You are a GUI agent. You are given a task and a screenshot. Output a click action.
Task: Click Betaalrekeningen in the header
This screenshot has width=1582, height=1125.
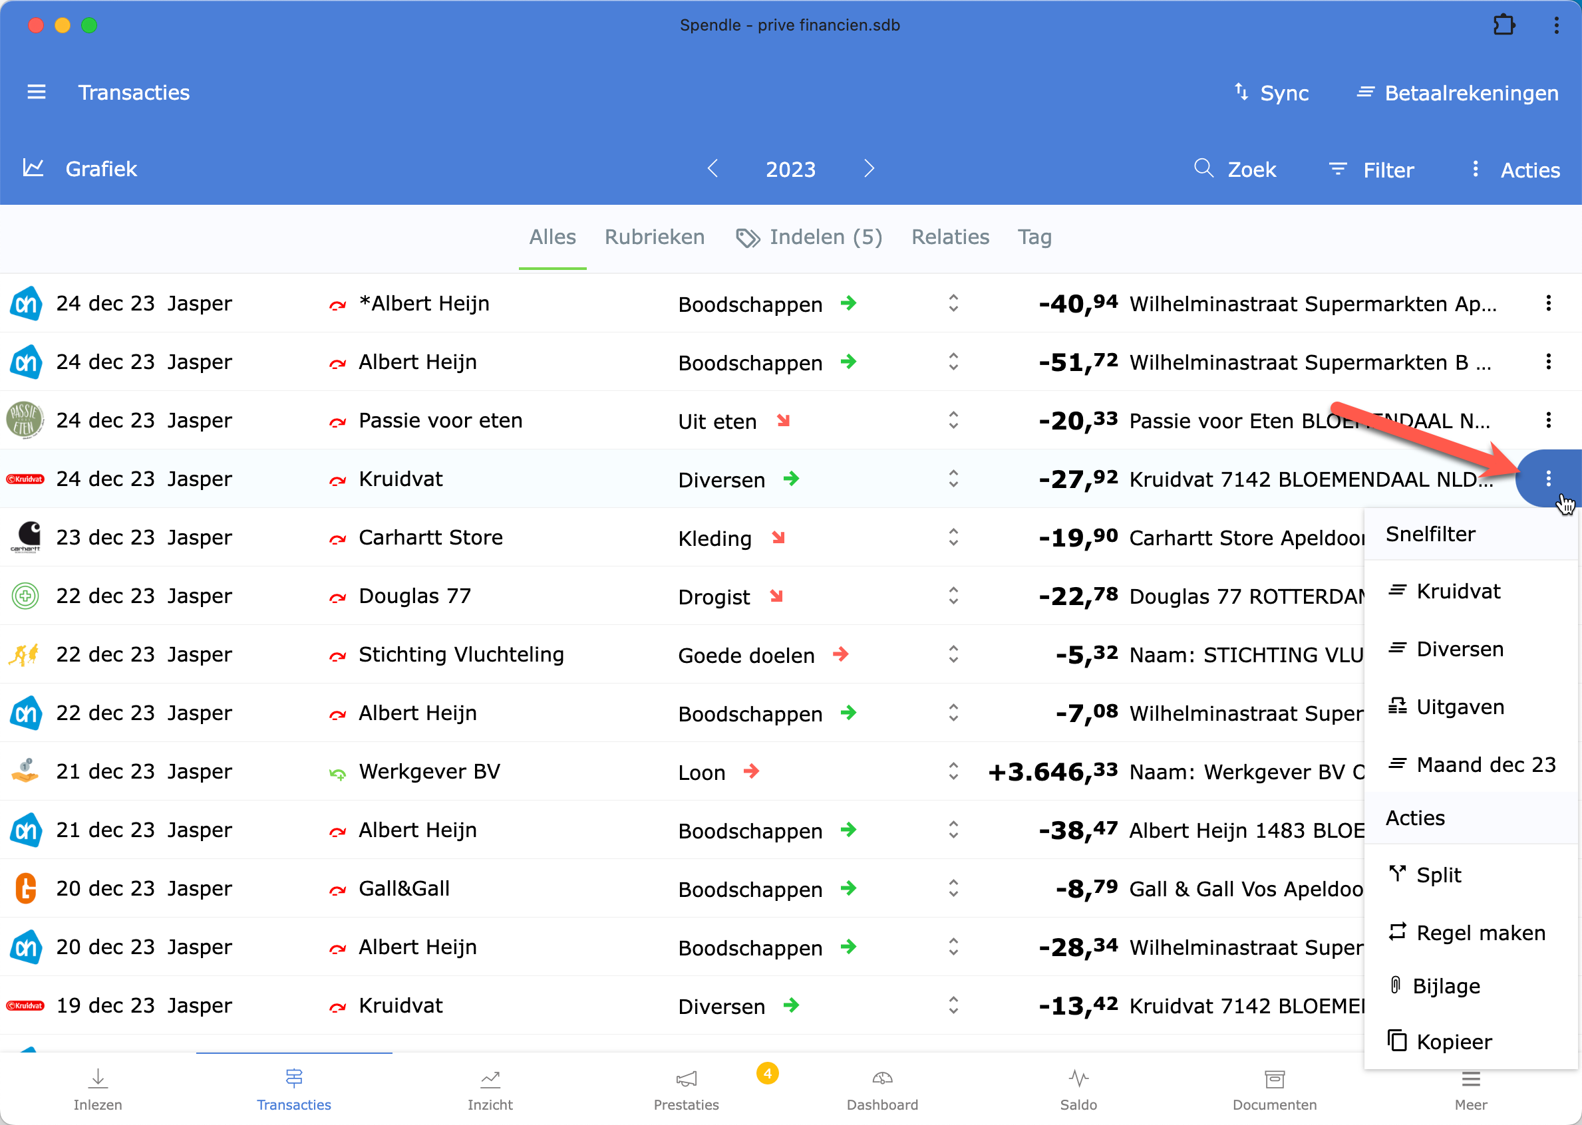point(1458,93)
